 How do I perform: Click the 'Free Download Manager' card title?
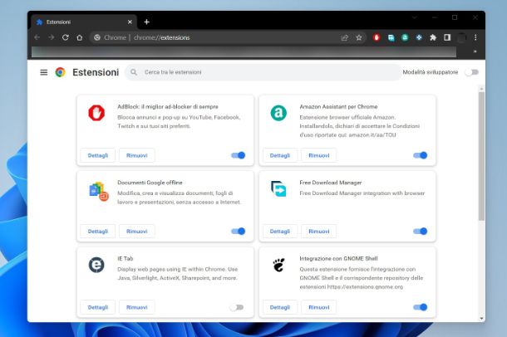331,183
